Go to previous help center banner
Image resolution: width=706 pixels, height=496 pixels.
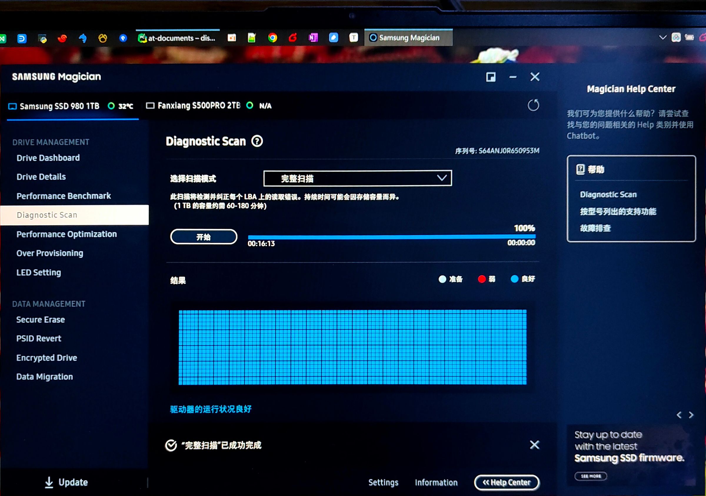tap(679, 415)
